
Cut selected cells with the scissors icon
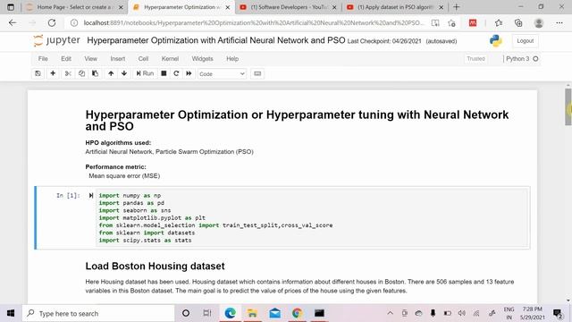(x=68, y=73)
